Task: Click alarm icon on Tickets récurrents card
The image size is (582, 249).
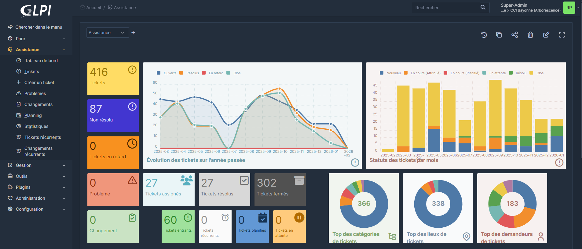Action: [225, 218]
